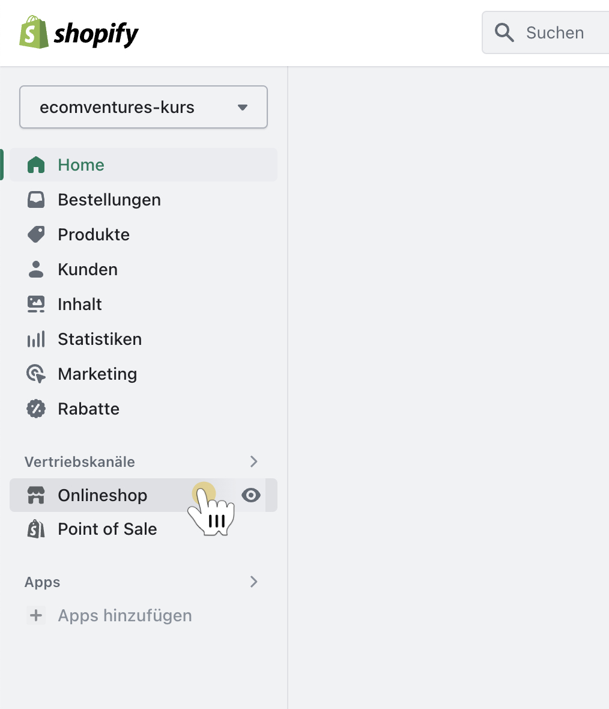Click the Inhalt image icon
This screenshot has width=609, height=709.
36,304
